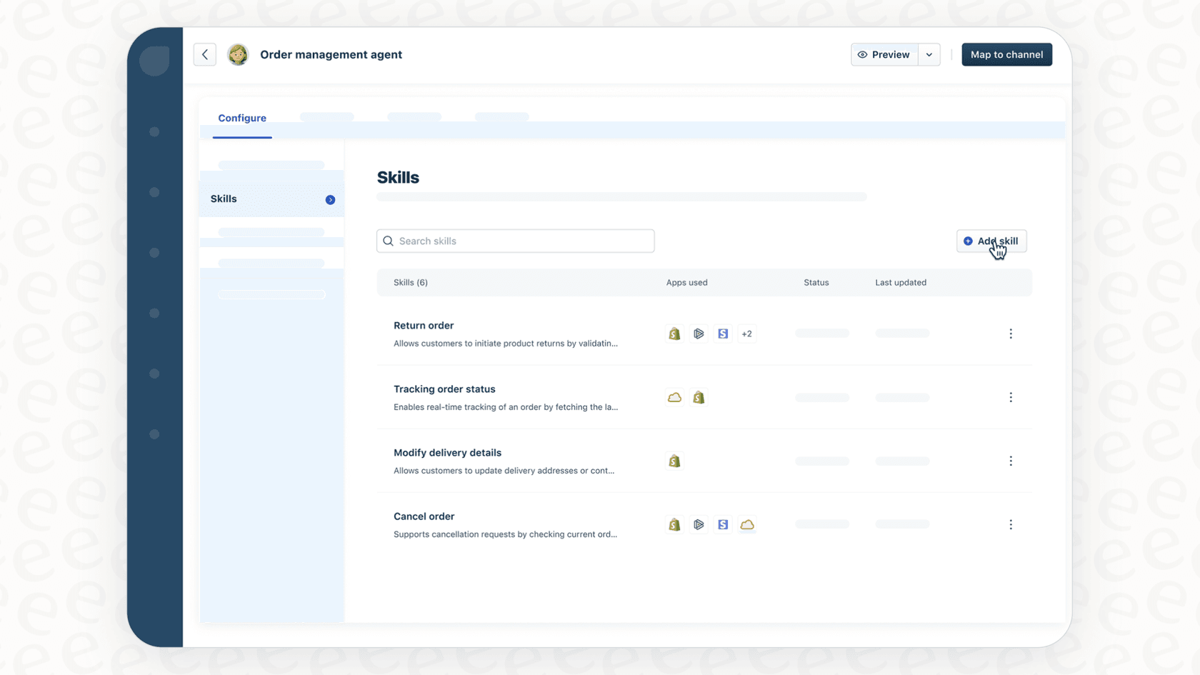Click the search magnifier icon
Image resolution: width=1200 pixels, height=675 pixels.
point(388,241)
